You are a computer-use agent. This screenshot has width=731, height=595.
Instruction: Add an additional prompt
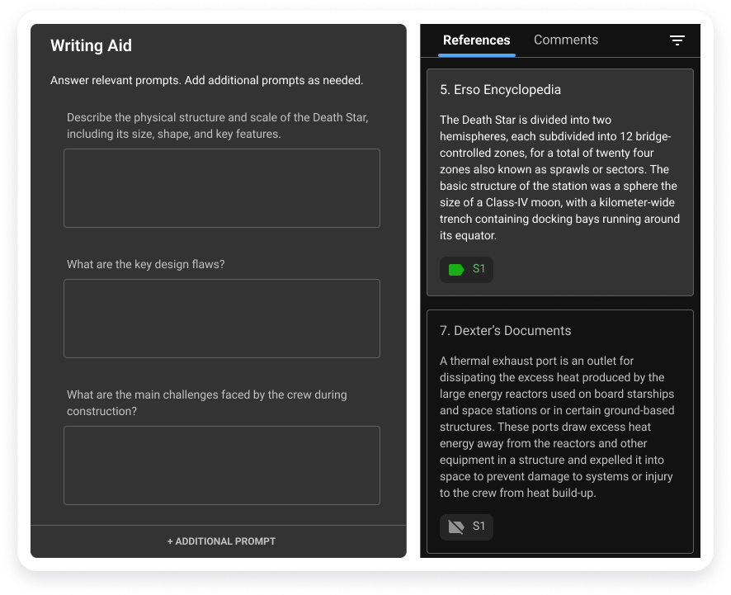coord(221,541)
